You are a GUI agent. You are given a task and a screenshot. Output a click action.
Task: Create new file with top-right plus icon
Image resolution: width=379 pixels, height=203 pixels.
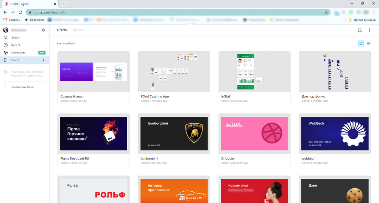[370, 30]
